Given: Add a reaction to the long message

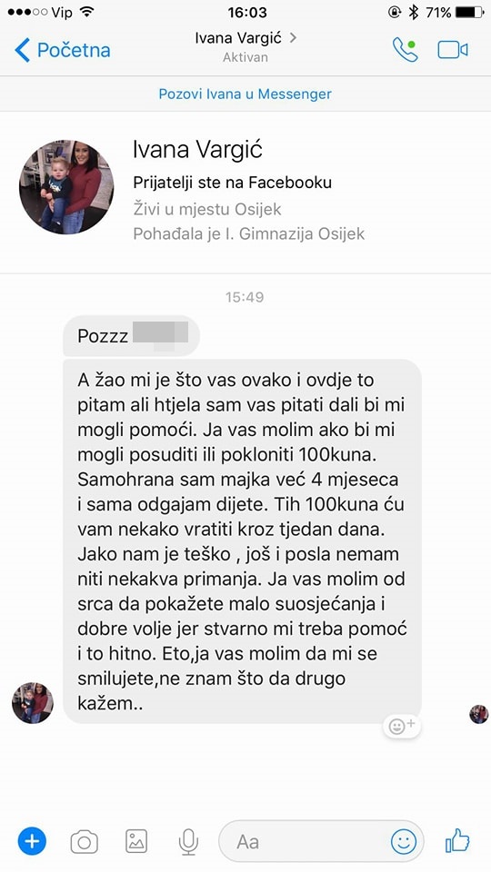Looking at the screenshot, I should click(x=401, y=726).
